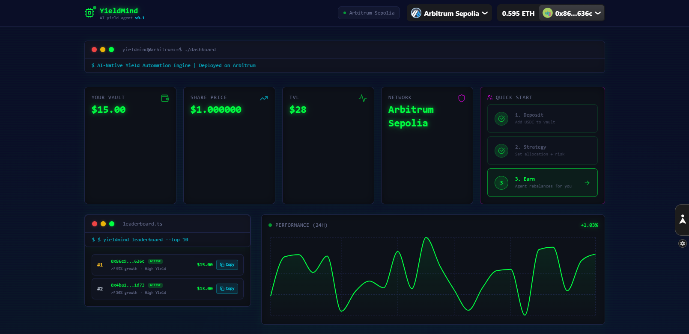Click the 0x86e9...636c address in rank #1
689x334 pixels.
128,261
